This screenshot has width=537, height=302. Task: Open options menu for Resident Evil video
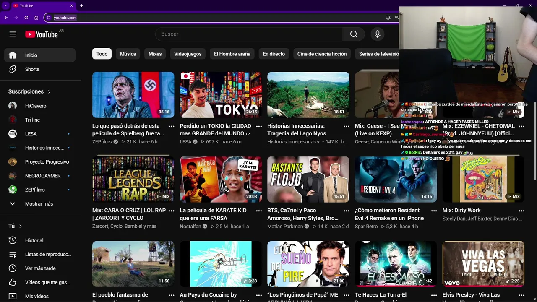(434, 211)
